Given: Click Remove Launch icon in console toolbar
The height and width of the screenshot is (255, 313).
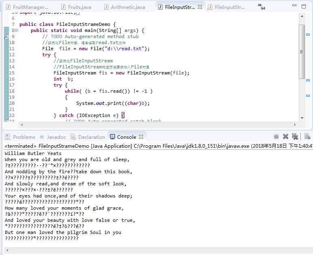Looking at the screenshot, I should pos(286,136).
